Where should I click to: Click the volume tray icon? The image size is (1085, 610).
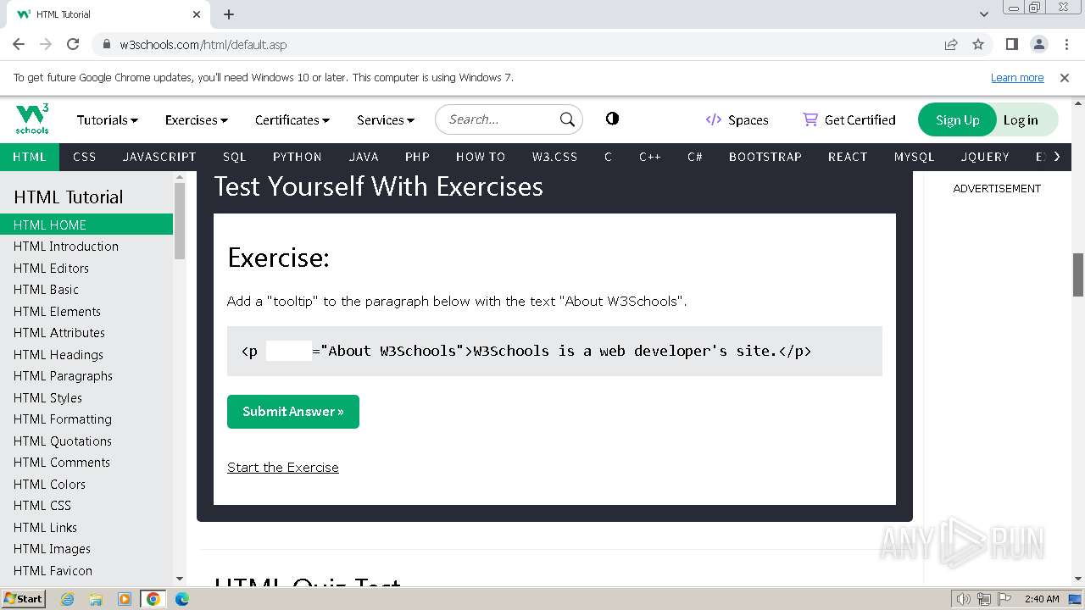(963, 599)
